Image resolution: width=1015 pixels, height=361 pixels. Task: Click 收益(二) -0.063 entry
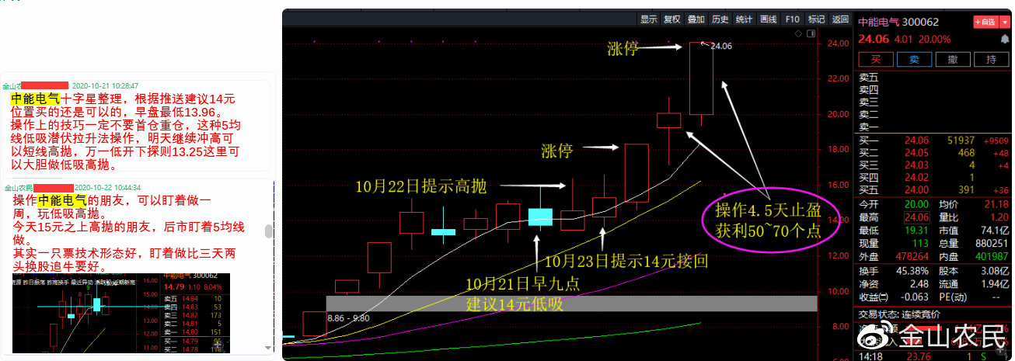tap(893, 297)
